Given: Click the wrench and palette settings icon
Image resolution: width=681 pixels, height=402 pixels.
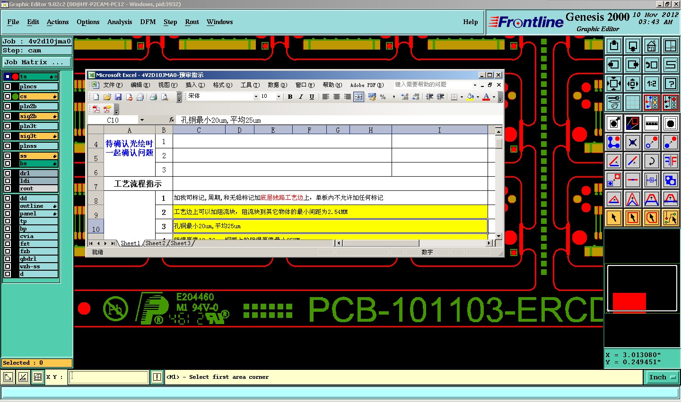Looking at the screenshot, I should 614,103.
